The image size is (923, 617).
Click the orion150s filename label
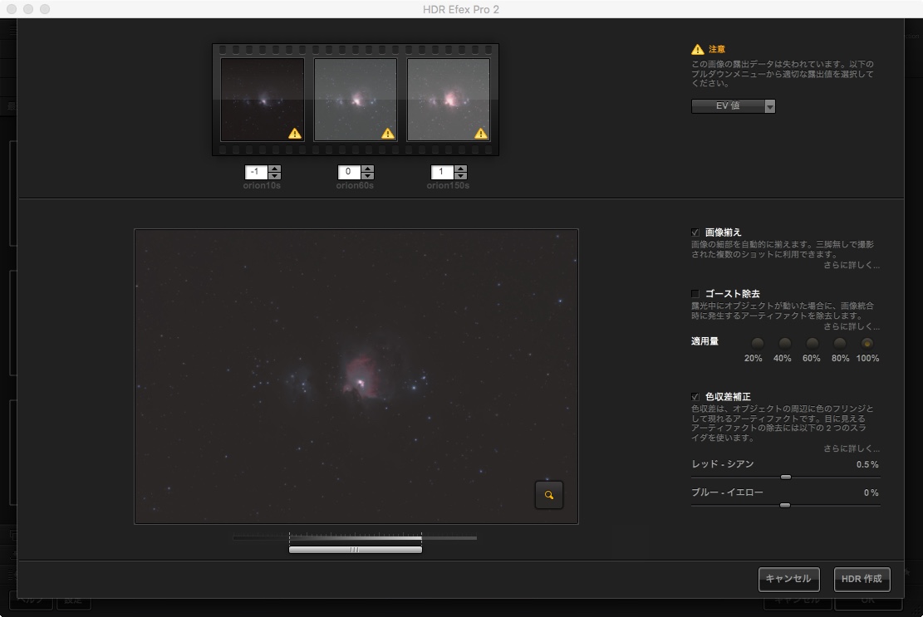(x=448, y=185)
